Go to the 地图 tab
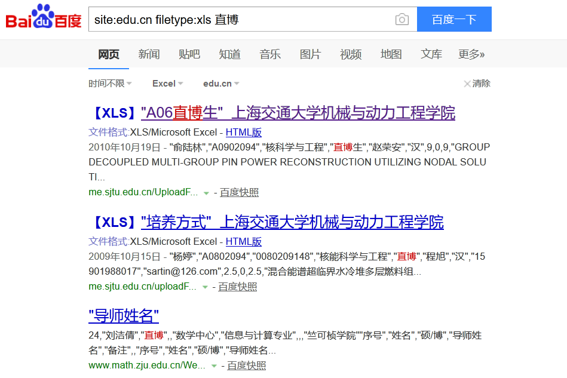Image resolution: width=567 pixels, height=378 pixels. tap(391, 54)
